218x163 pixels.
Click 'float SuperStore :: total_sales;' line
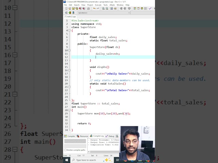[95, 104]
